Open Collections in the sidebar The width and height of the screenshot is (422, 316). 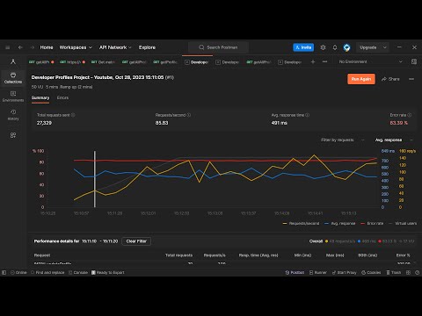(13, 78)
